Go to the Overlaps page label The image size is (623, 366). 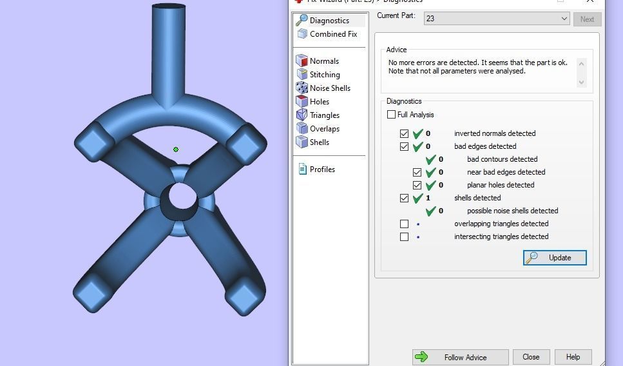[325, 129]
